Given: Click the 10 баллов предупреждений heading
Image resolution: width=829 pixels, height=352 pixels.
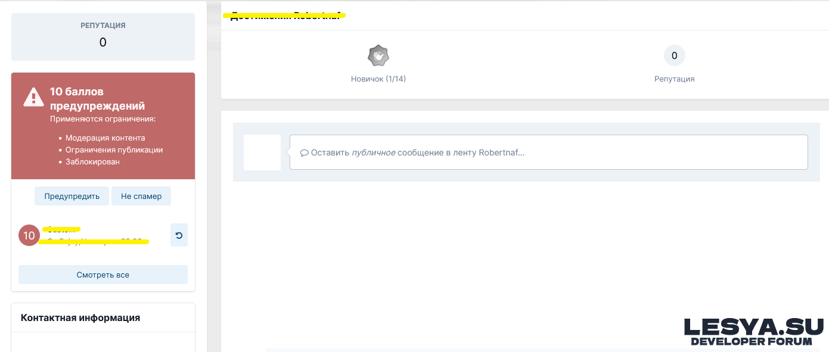Looking at the screenshot, I should [97, 99].
